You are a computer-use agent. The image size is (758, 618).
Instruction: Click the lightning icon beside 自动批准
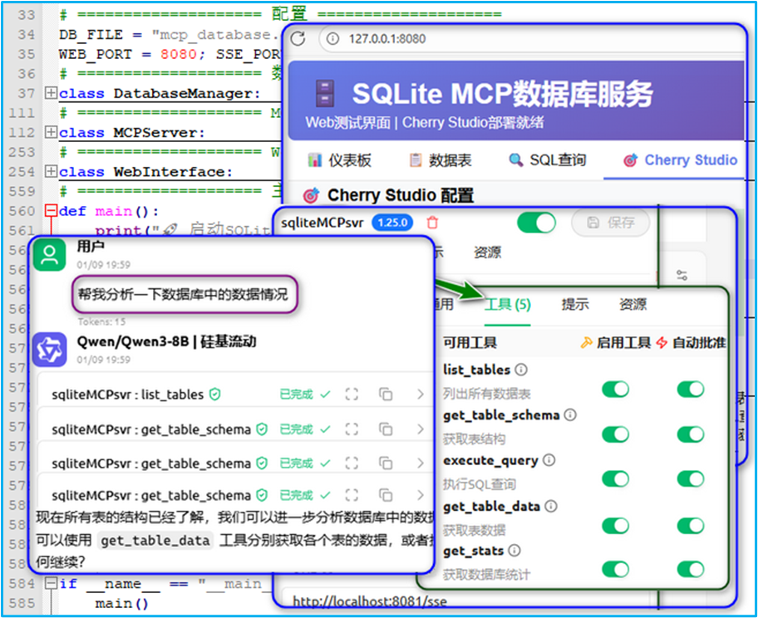click(662, 342)
